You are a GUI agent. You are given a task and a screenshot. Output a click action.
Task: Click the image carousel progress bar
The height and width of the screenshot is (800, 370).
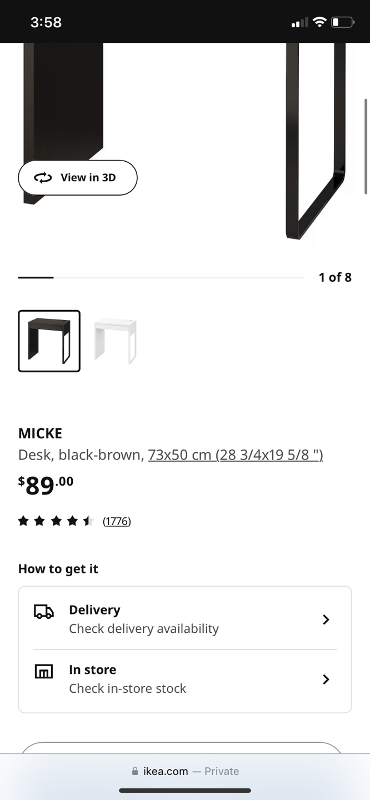(161, 277)
